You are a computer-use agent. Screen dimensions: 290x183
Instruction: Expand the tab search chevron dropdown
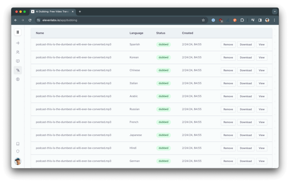(274, 12)
